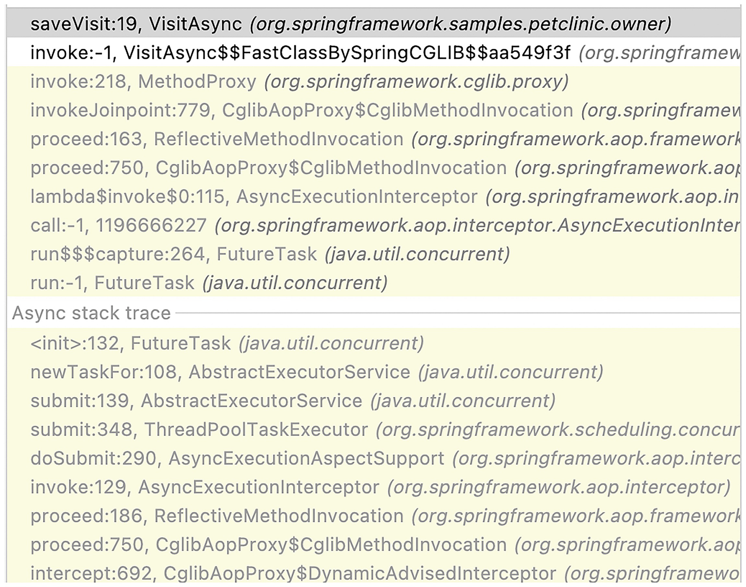Click the Async stack trace separator label

(92, 313)
